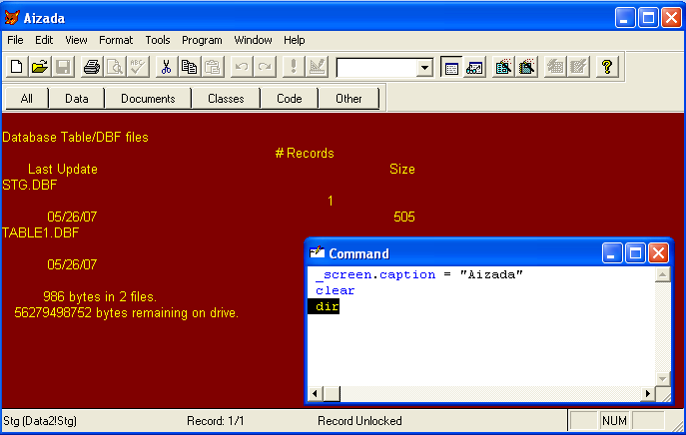This screenshot has width=686, height=435.
Task: Open the Format menu
Action: pyautogui.click(x=116, y=40)
